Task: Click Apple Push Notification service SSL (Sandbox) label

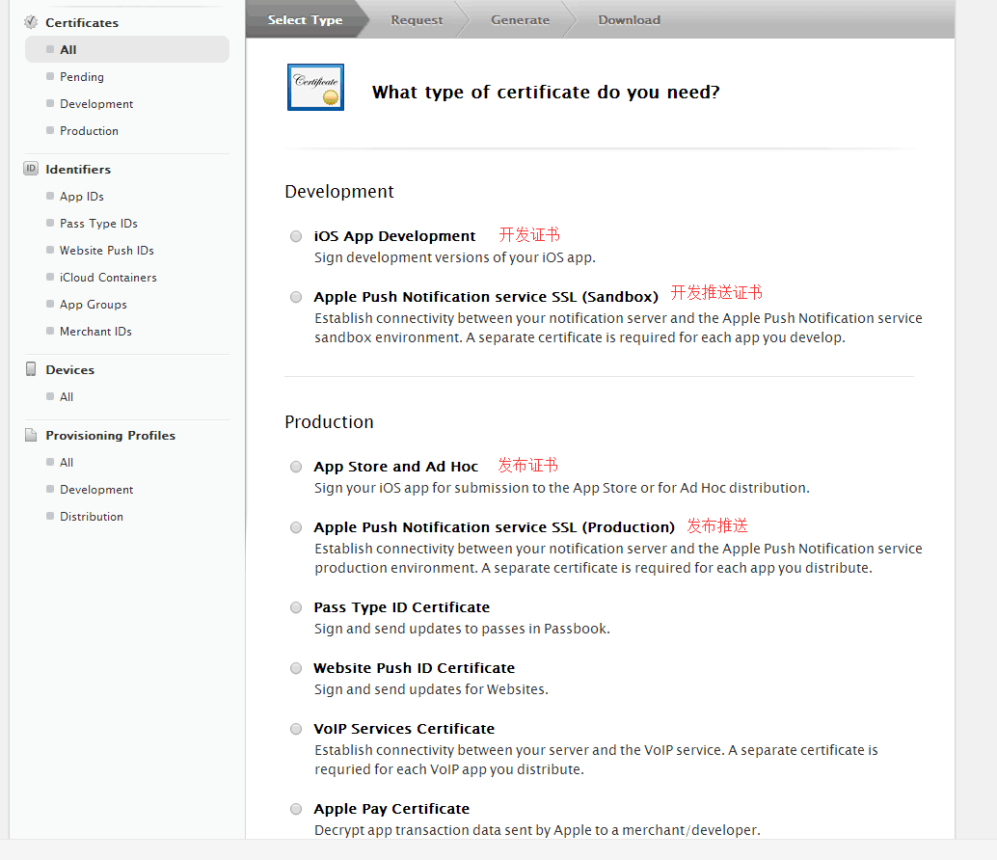Action: tap(486, 296)
